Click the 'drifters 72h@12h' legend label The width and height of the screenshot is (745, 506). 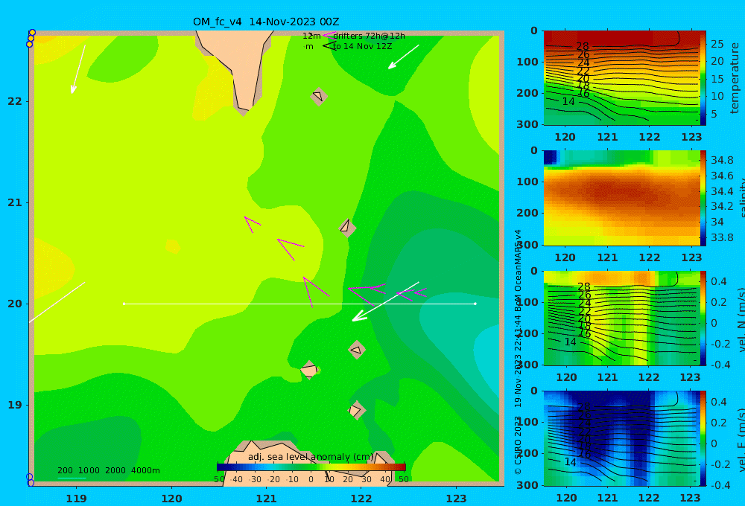[x=369, y=36]
